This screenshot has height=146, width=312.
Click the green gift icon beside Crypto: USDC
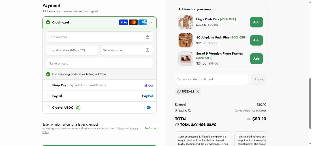(x=77, y=107)
